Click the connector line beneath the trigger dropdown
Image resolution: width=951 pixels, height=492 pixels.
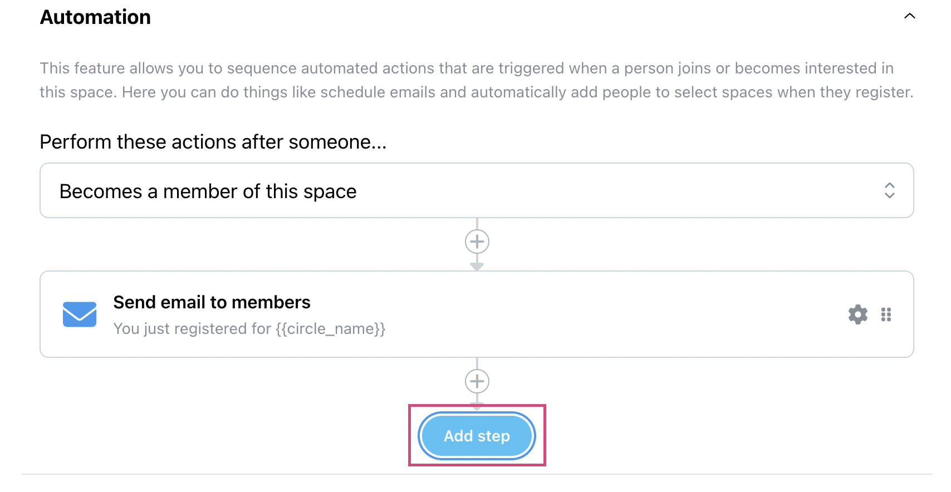[x=477, y=224]
